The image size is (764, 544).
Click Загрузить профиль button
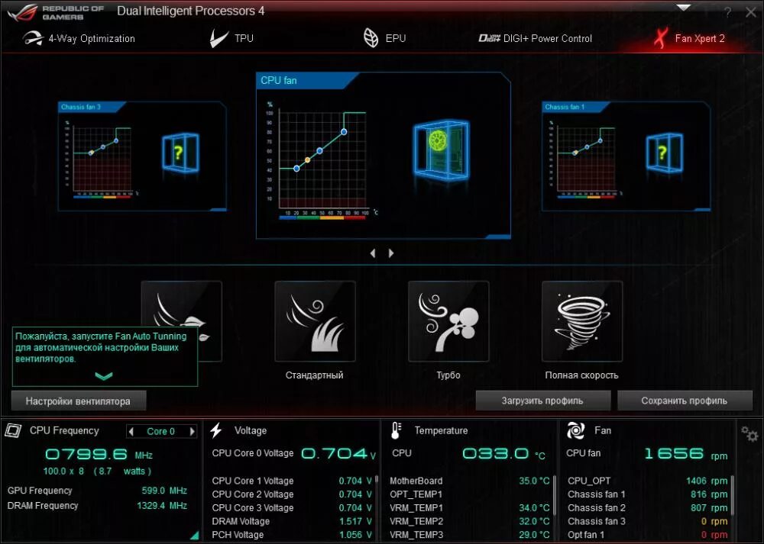click(542, 401)
